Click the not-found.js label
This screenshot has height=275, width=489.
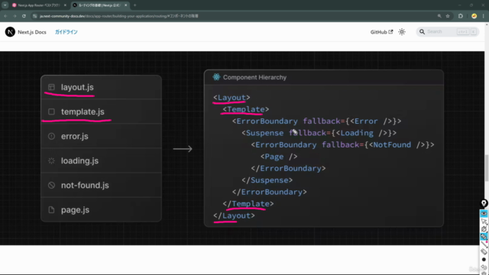(x=85, y=185)
